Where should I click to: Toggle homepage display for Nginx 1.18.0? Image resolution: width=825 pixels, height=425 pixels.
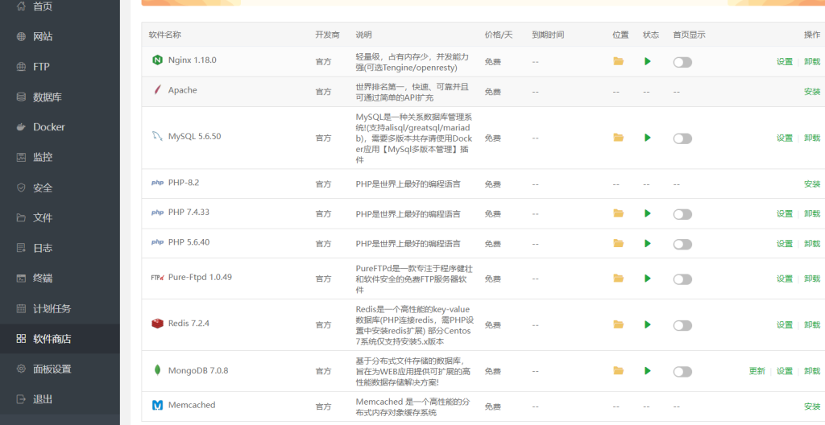(682, 62)
